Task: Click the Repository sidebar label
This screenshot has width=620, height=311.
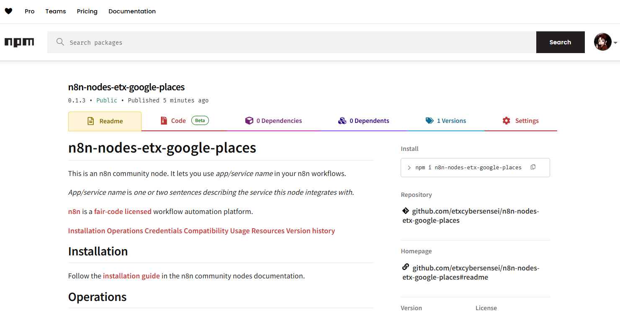Action: pyautogui.click(x=416, y=195)
